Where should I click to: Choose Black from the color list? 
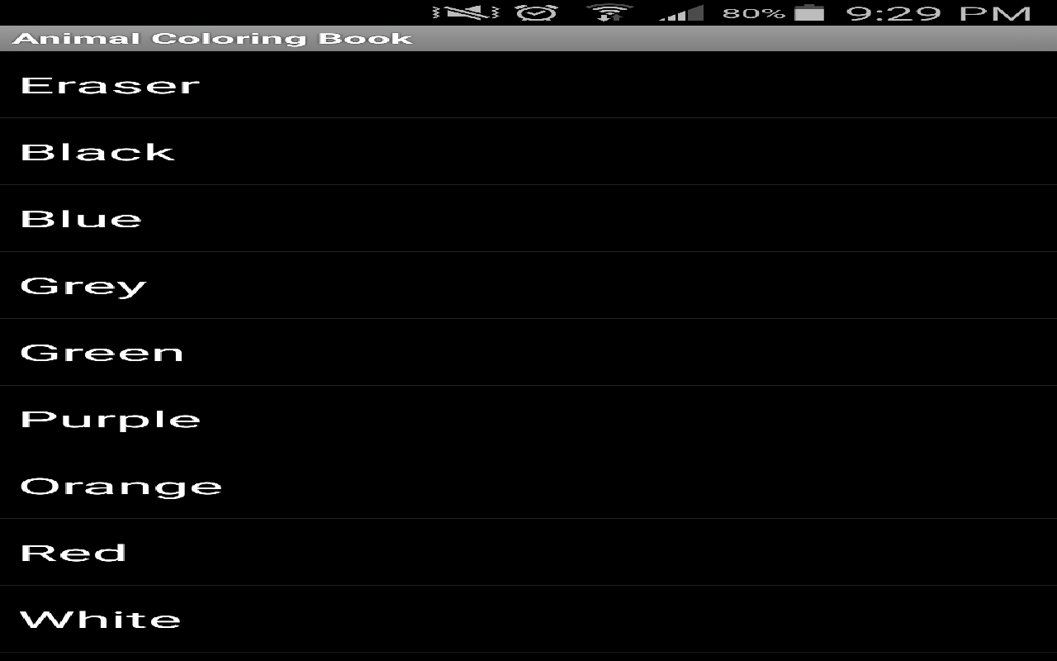click(x=528, y=151)
